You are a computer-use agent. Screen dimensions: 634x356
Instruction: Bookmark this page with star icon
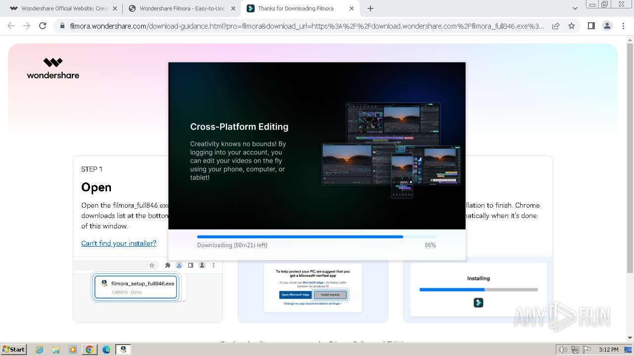point(572,26)
